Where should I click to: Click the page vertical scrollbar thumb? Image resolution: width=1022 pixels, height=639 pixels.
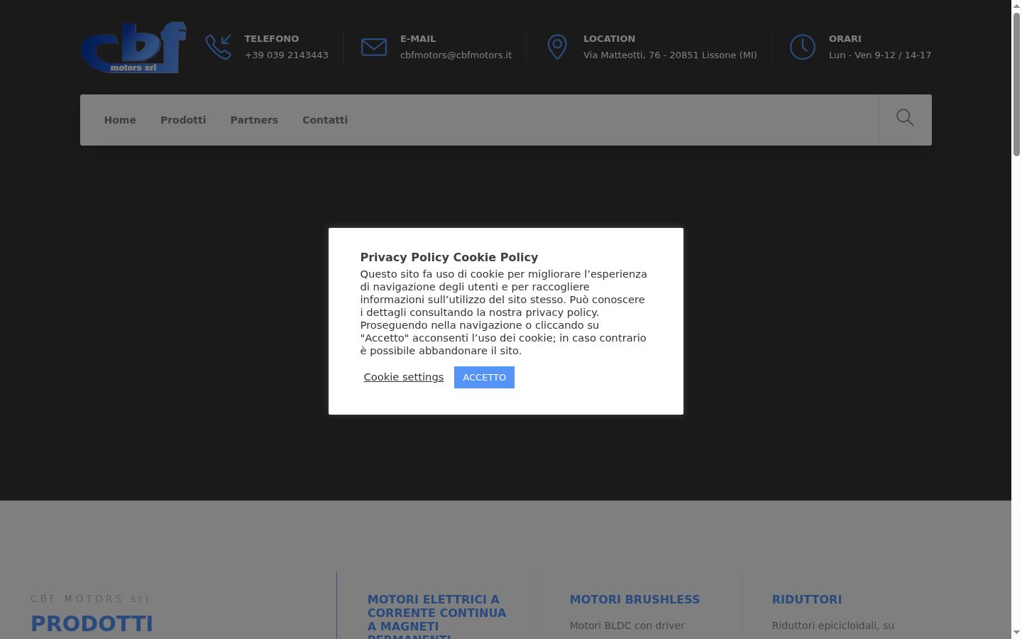pos(1016,84)
